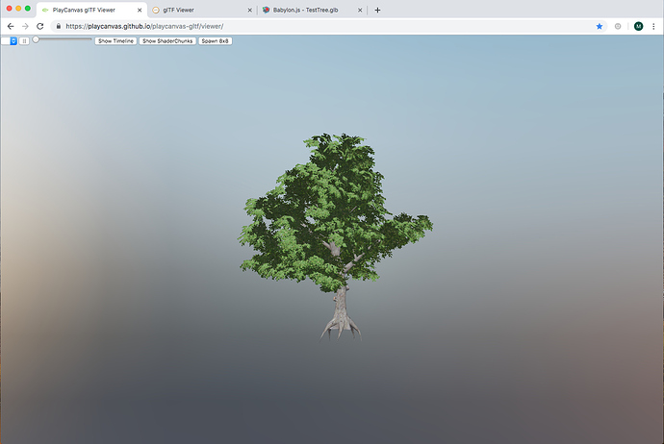Open the browser extension icon next to star
This screenshot has width=664, height=444.
(x=618, y=26)
